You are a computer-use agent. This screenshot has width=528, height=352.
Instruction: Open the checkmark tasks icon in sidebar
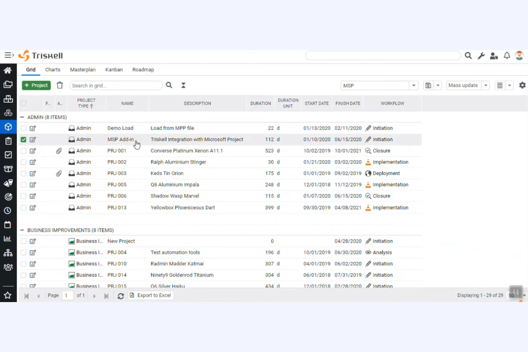8,155
